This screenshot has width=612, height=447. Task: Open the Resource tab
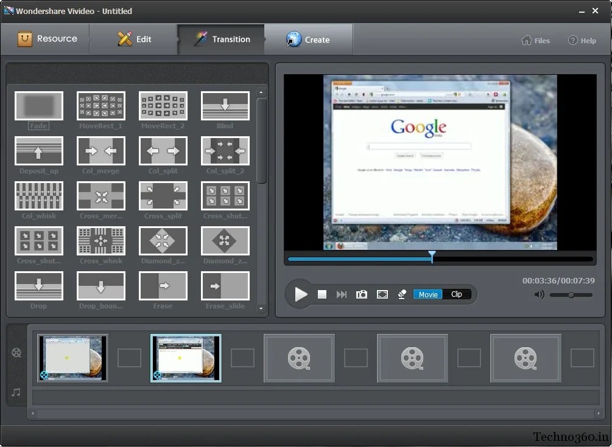click(45, 38)
